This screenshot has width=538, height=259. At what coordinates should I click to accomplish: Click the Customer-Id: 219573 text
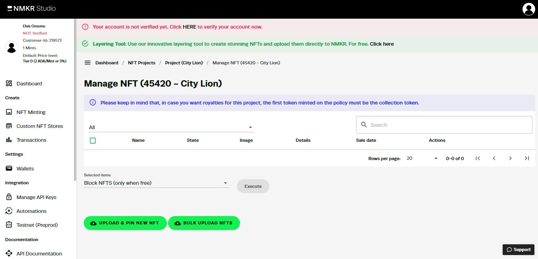point(42,41)
